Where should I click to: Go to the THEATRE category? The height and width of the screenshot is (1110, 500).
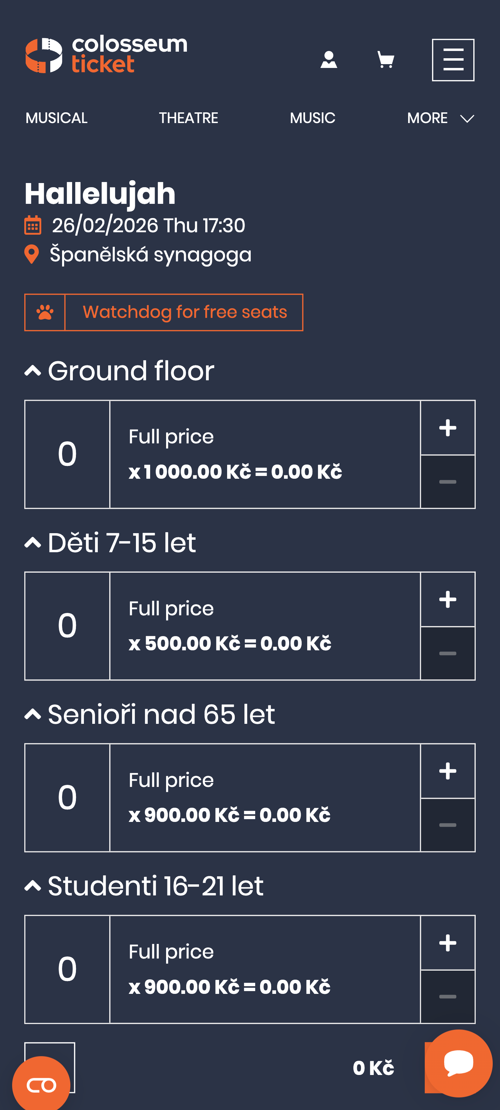[188, 118]
